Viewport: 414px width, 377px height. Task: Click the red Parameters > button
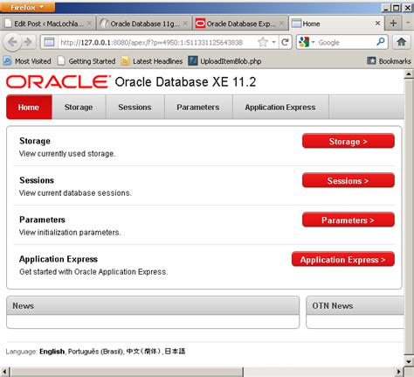(348, 220)
